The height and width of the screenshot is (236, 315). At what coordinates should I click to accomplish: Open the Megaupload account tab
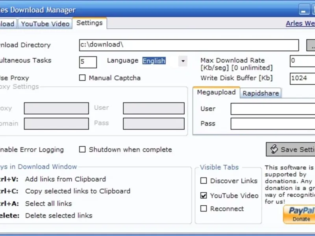coord(216,92)
